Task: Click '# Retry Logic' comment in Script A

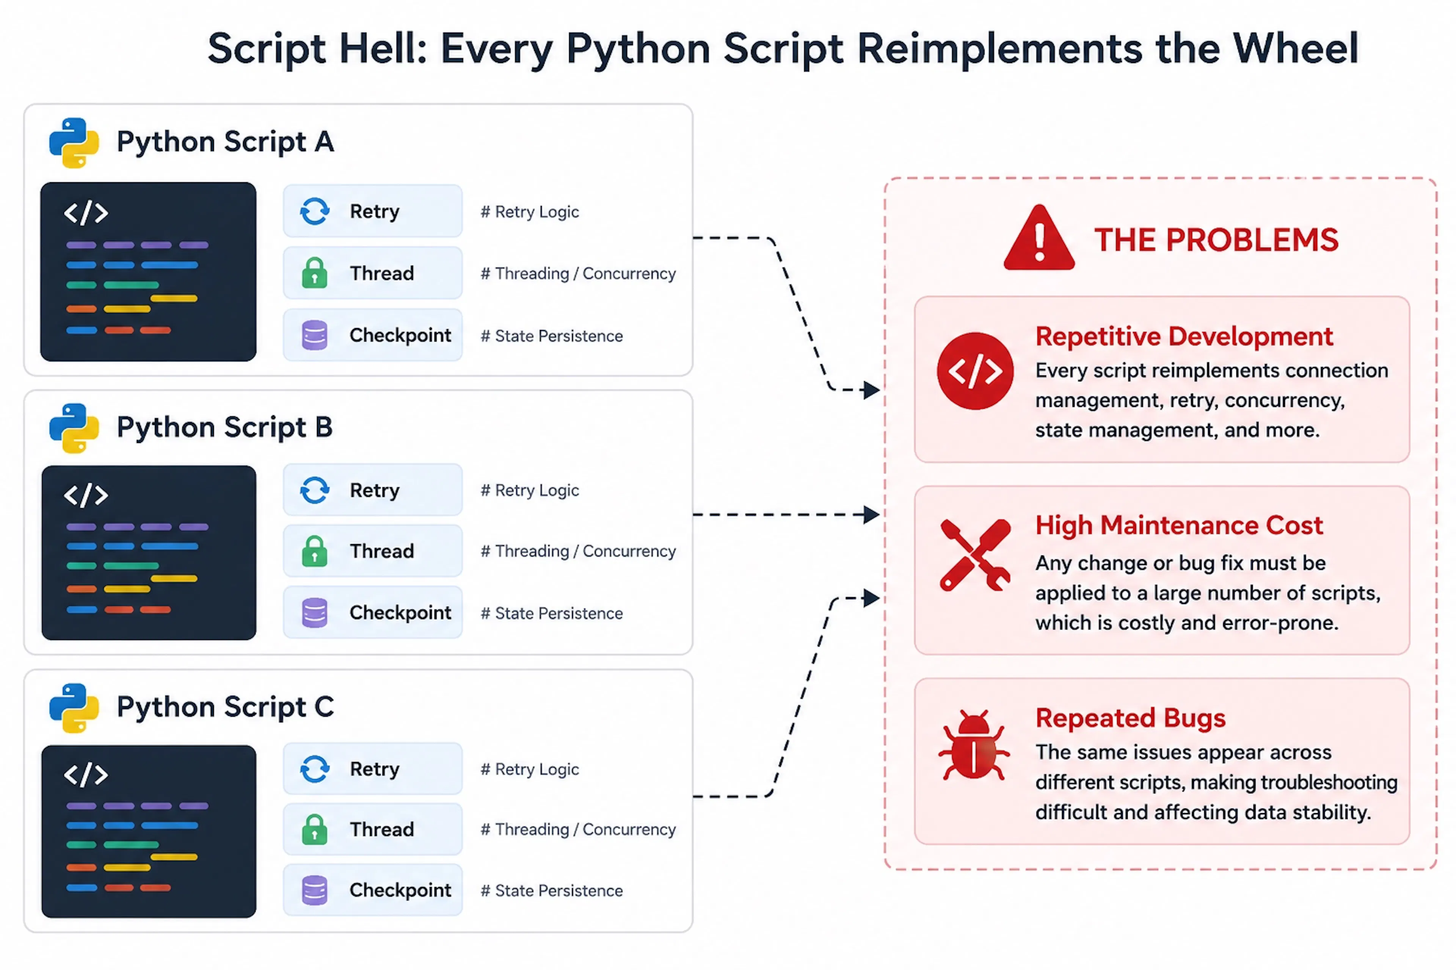Action: (530, 212)
